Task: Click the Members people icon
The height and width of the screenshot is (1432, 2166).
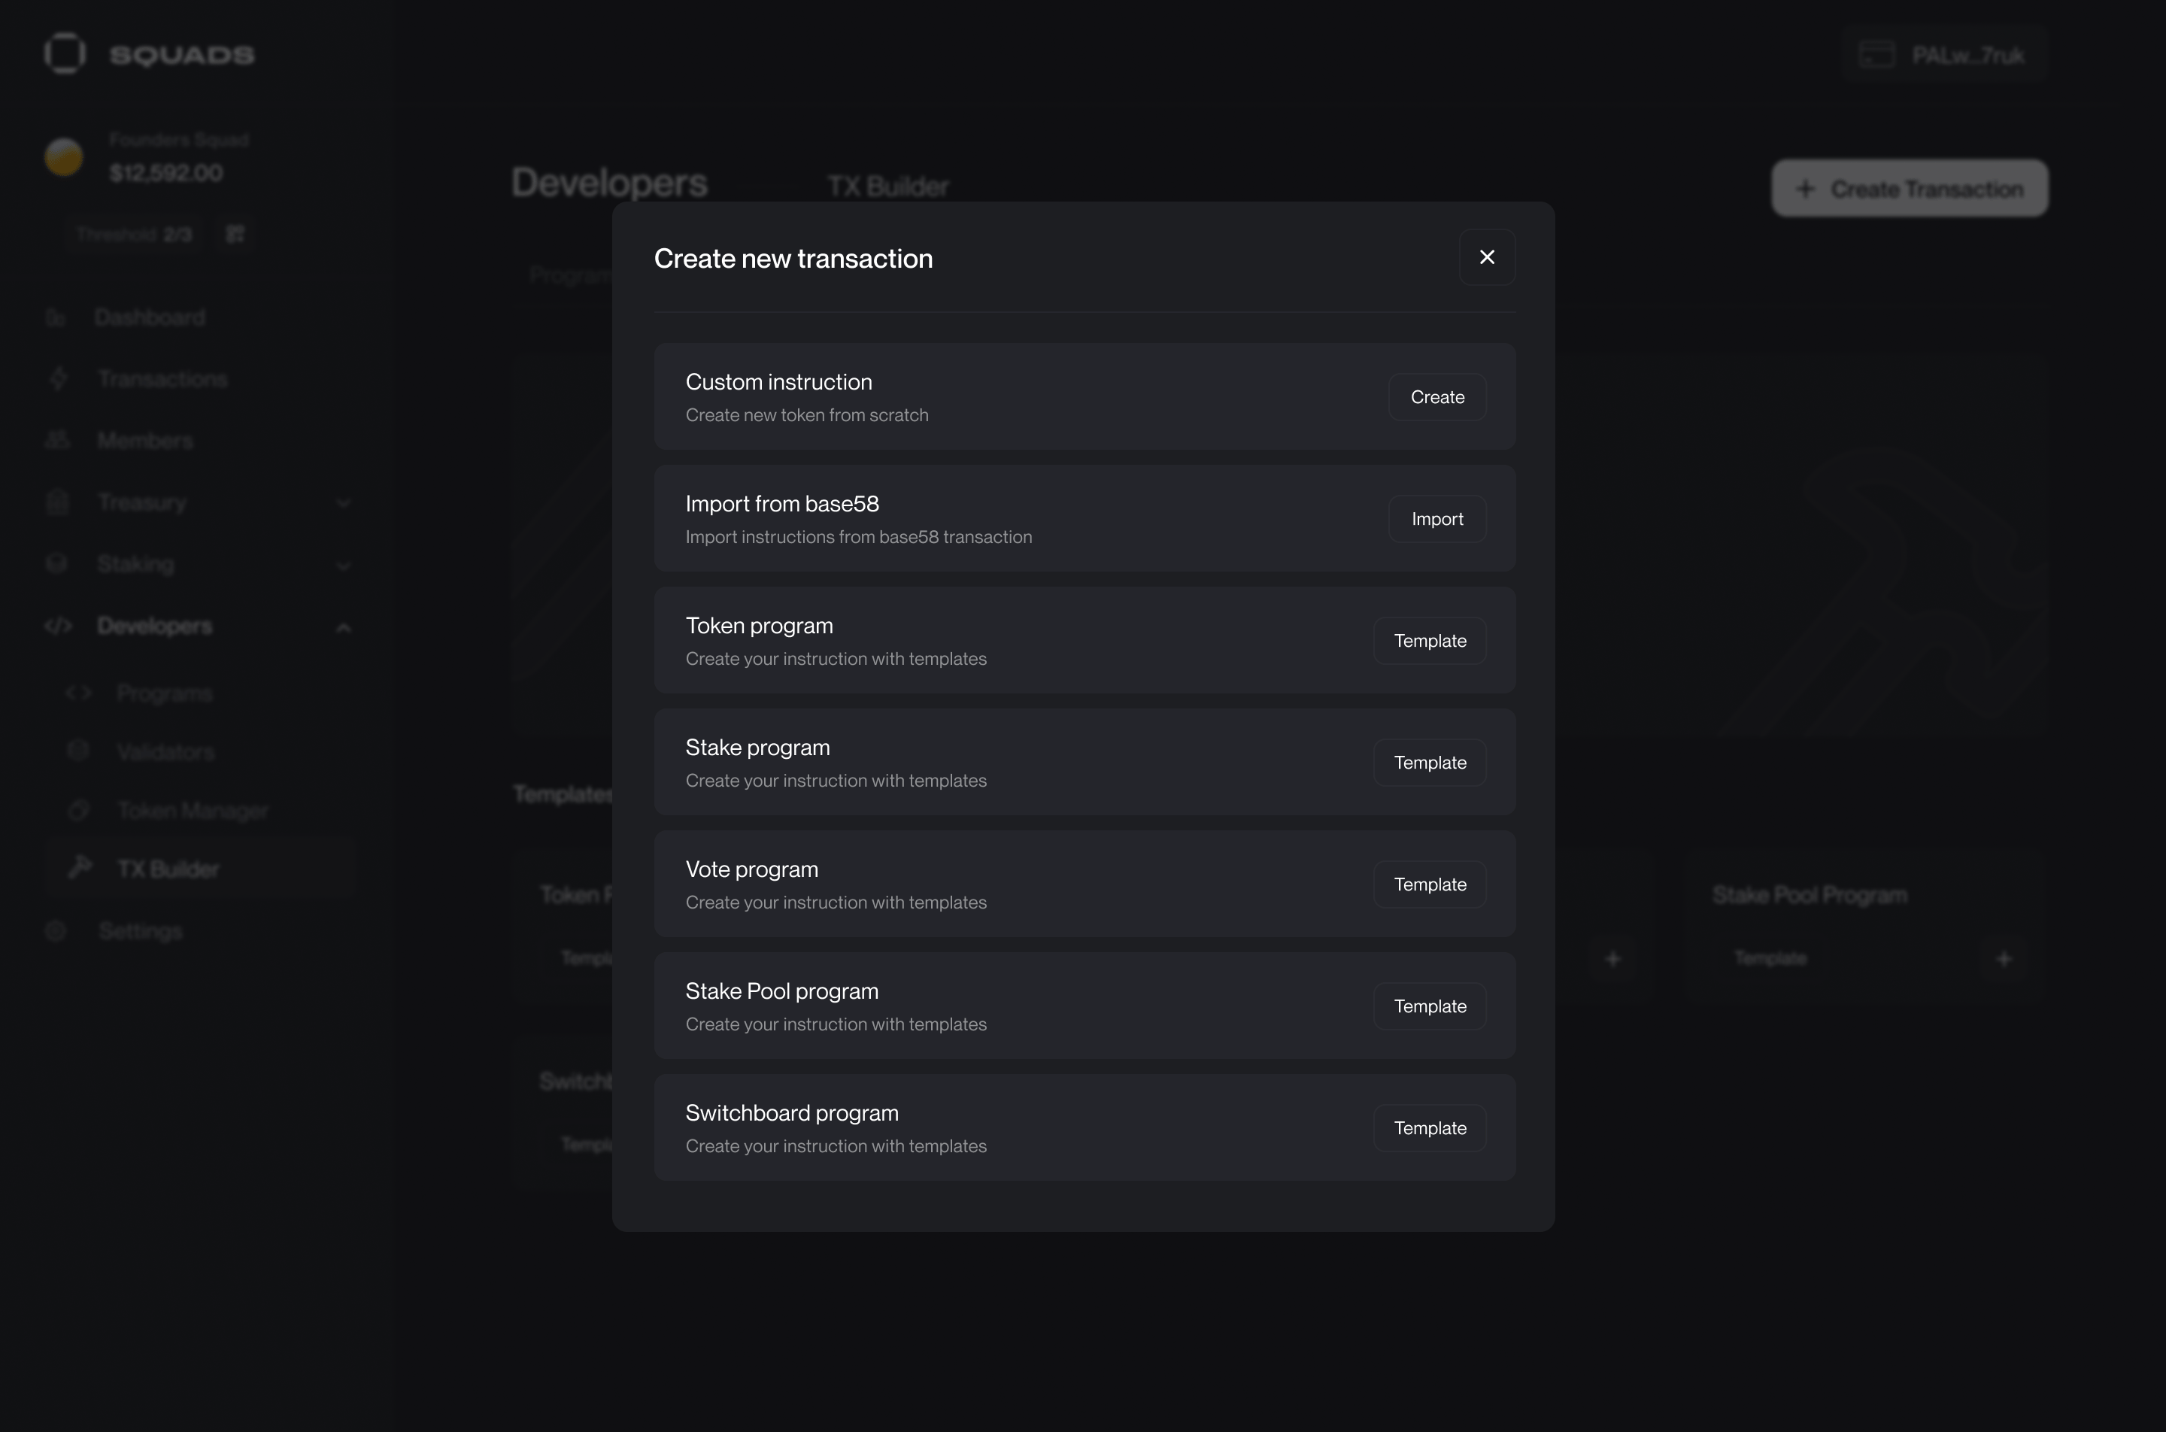Action: (57, 440)
